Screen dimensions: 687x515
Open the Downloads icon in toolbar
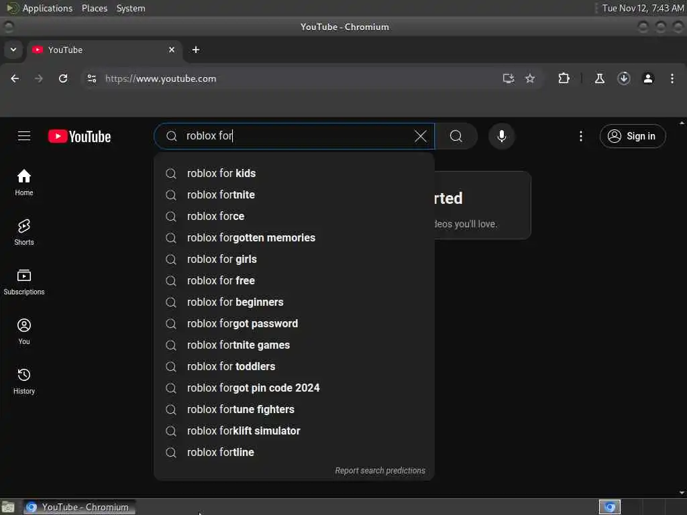click(x=624, y=78)
